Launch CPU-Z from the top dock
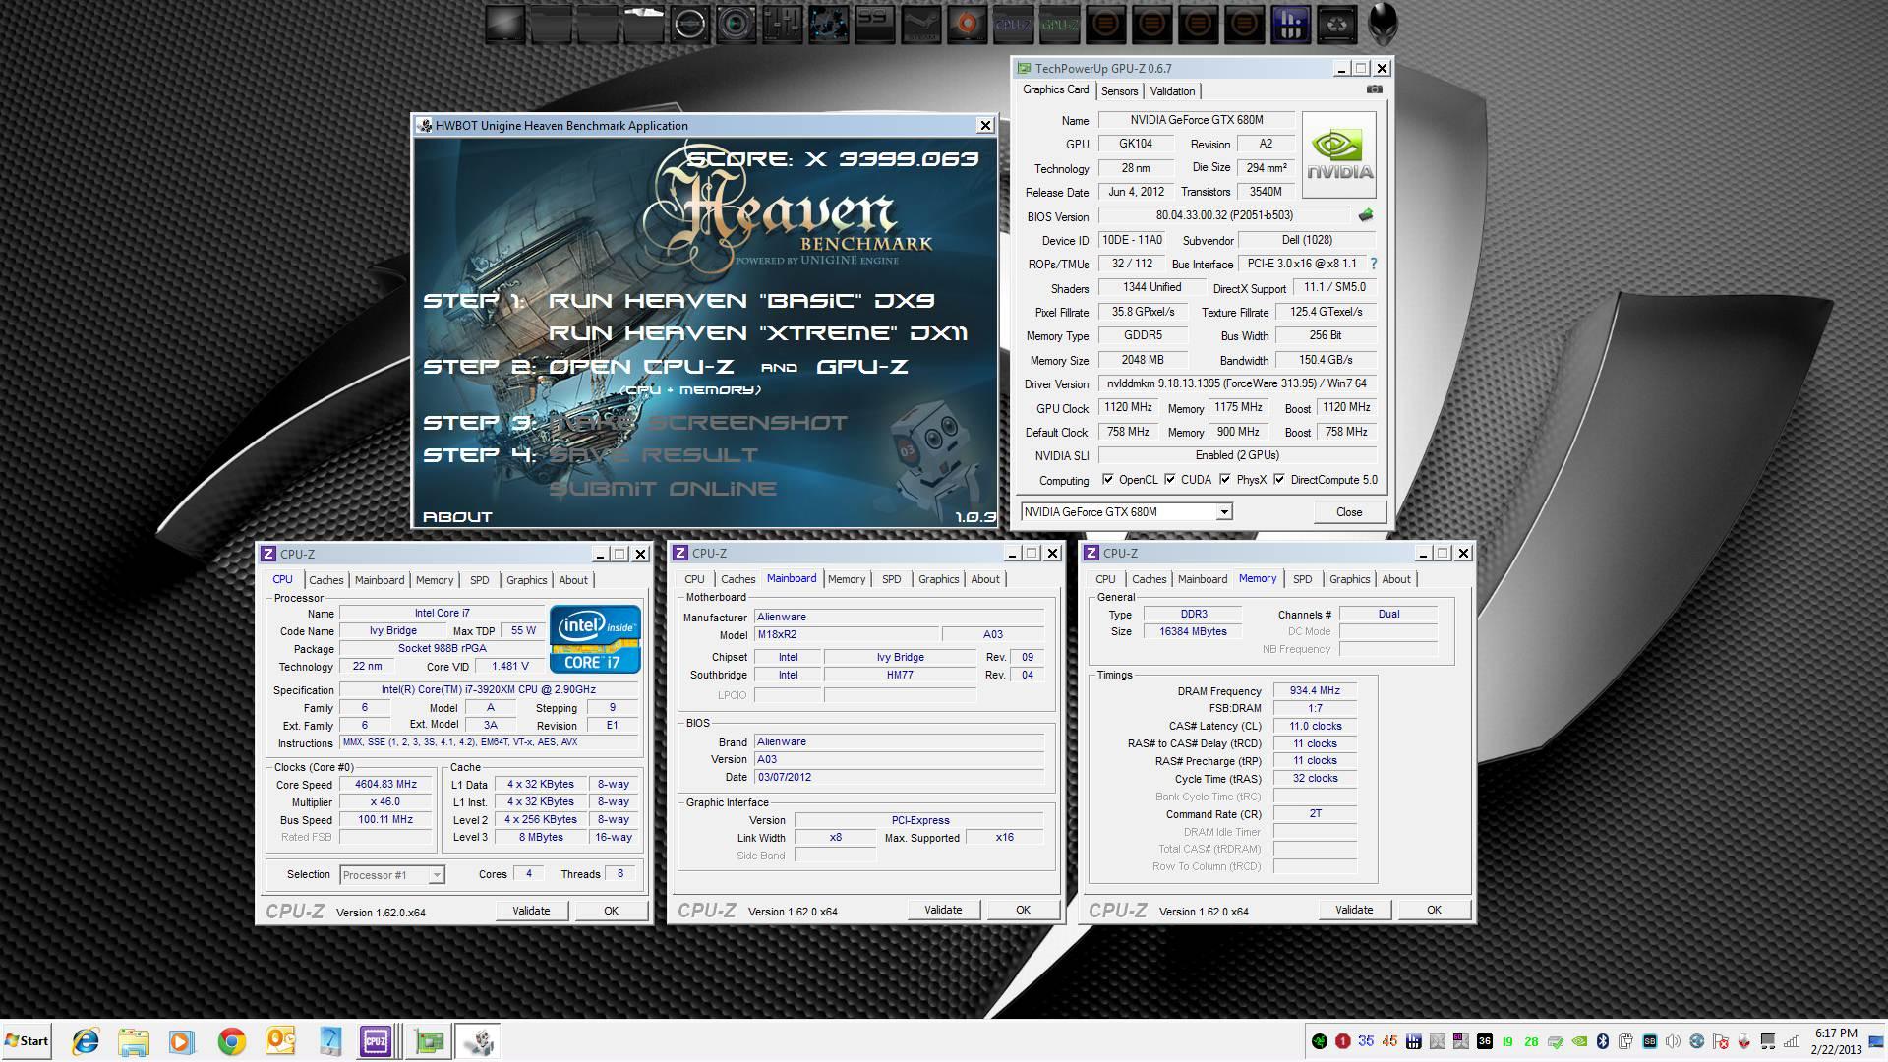1888x1062 pixels. [1013, 24]
